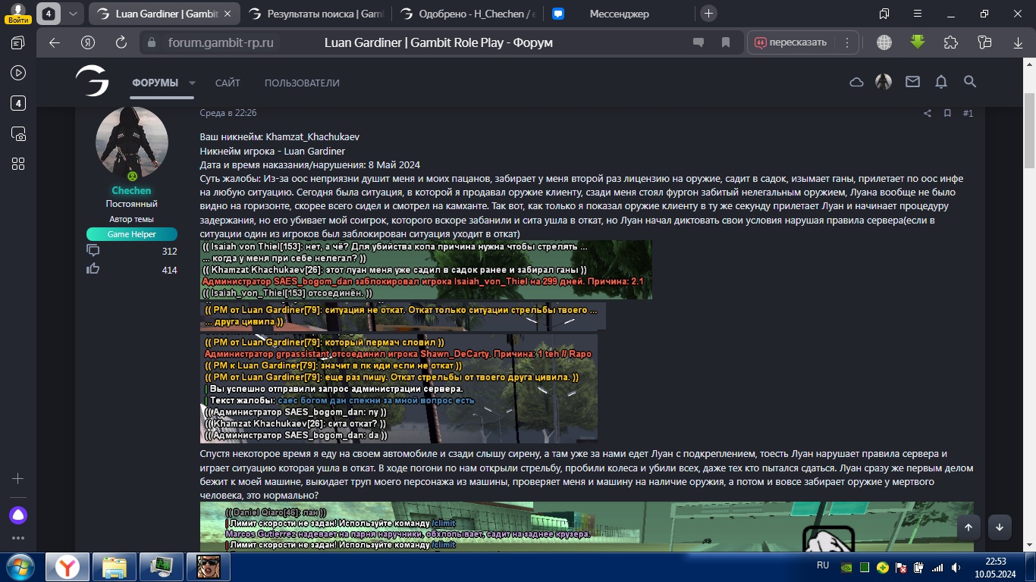Bookmark post #1 with the bookmark icon
1036x582 pixels.
pyautogui.click(x=947, y=114)
